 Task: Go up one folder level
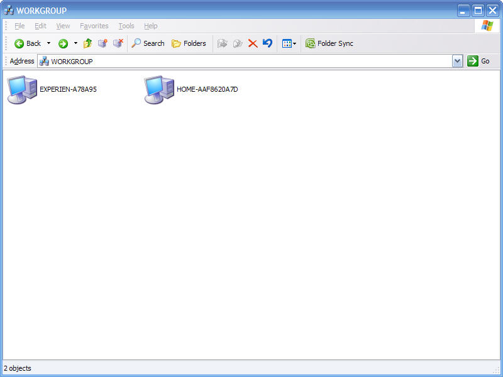pos(87,43)
